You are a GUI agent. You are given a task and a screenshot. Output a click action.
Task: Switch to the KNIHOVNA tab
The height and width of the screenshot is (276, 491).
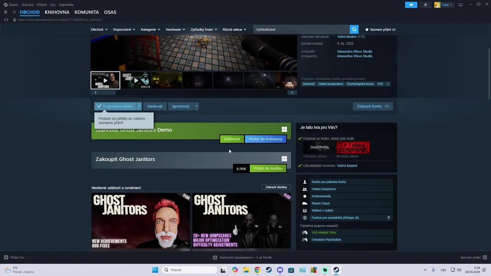pyautogui.click(x=57, y=12)
